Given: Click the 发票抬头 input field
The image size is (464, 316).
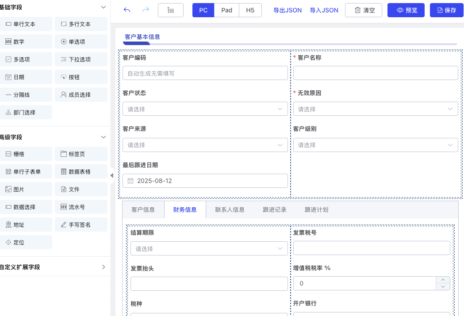Looking at the screenshot, I should coord(209,284).
